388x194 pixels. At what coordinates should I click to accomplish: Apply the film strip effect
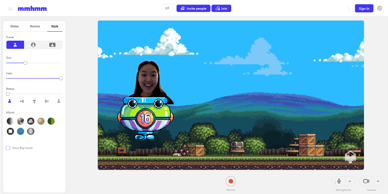pos(31,131)
